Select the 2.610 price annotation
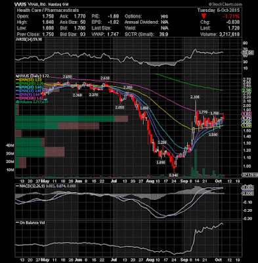 (105, 78)
